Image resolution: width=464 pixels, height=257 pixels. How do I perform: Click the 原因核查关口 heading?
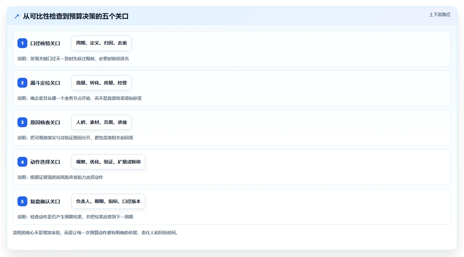[x=45, y=122]
